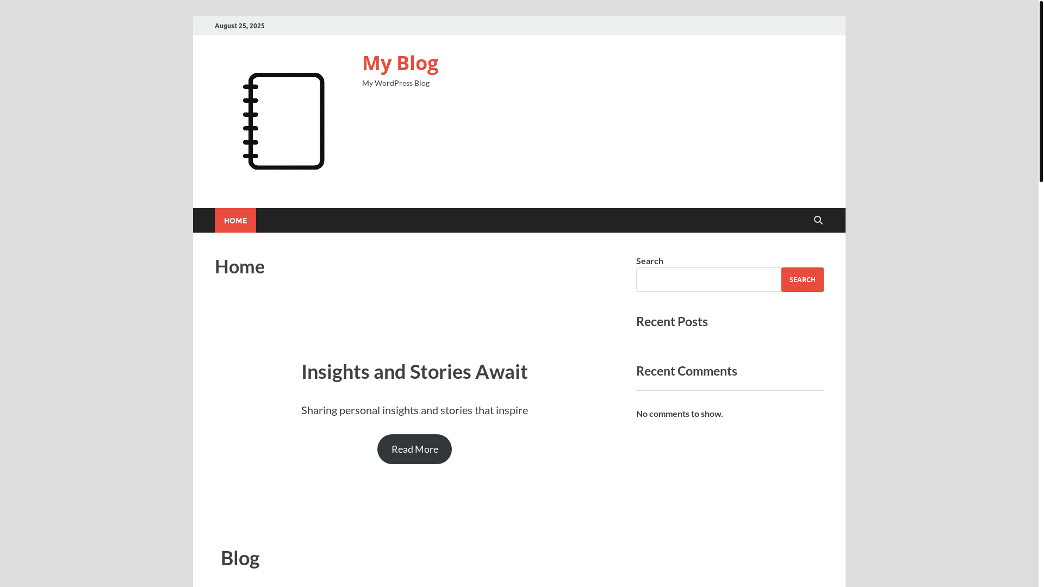
Task: Focus the sidebar search input field
Action: (x=709, y=279)
